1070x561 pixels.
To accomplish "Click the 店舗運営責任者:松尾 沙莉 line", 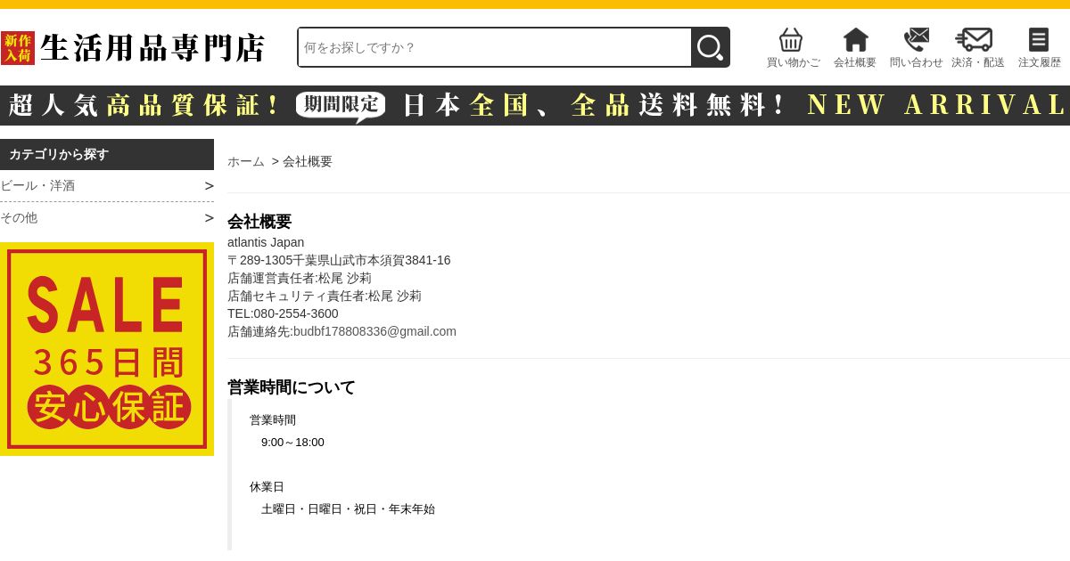I will pyautogui.click(x=300, y=278).
